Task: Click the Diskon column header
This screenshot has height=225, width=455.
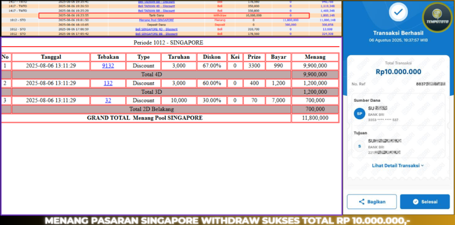Action: [x=212, y=57]
